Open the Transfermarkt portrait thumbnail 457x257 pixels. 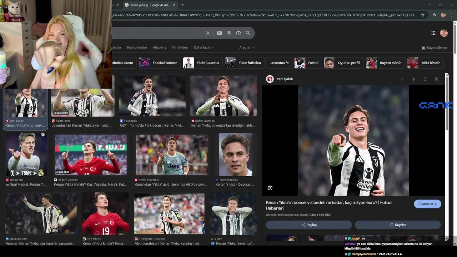pos(236,155)
